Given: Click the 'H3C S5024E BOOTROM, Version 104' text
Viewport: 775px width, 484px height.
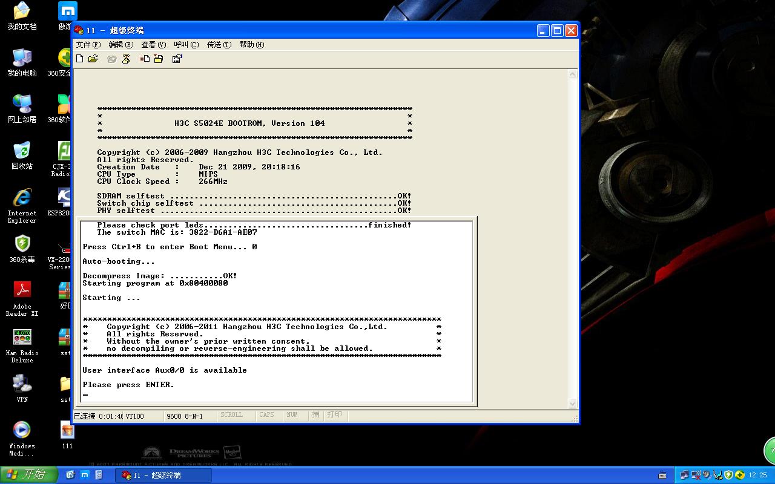Looking at the screenshot, I should pyautogui.click(x=249, y=123).
